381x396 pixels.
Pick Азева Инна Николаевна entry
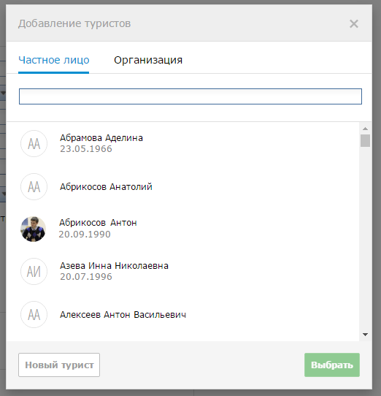[x=182, y=272]
